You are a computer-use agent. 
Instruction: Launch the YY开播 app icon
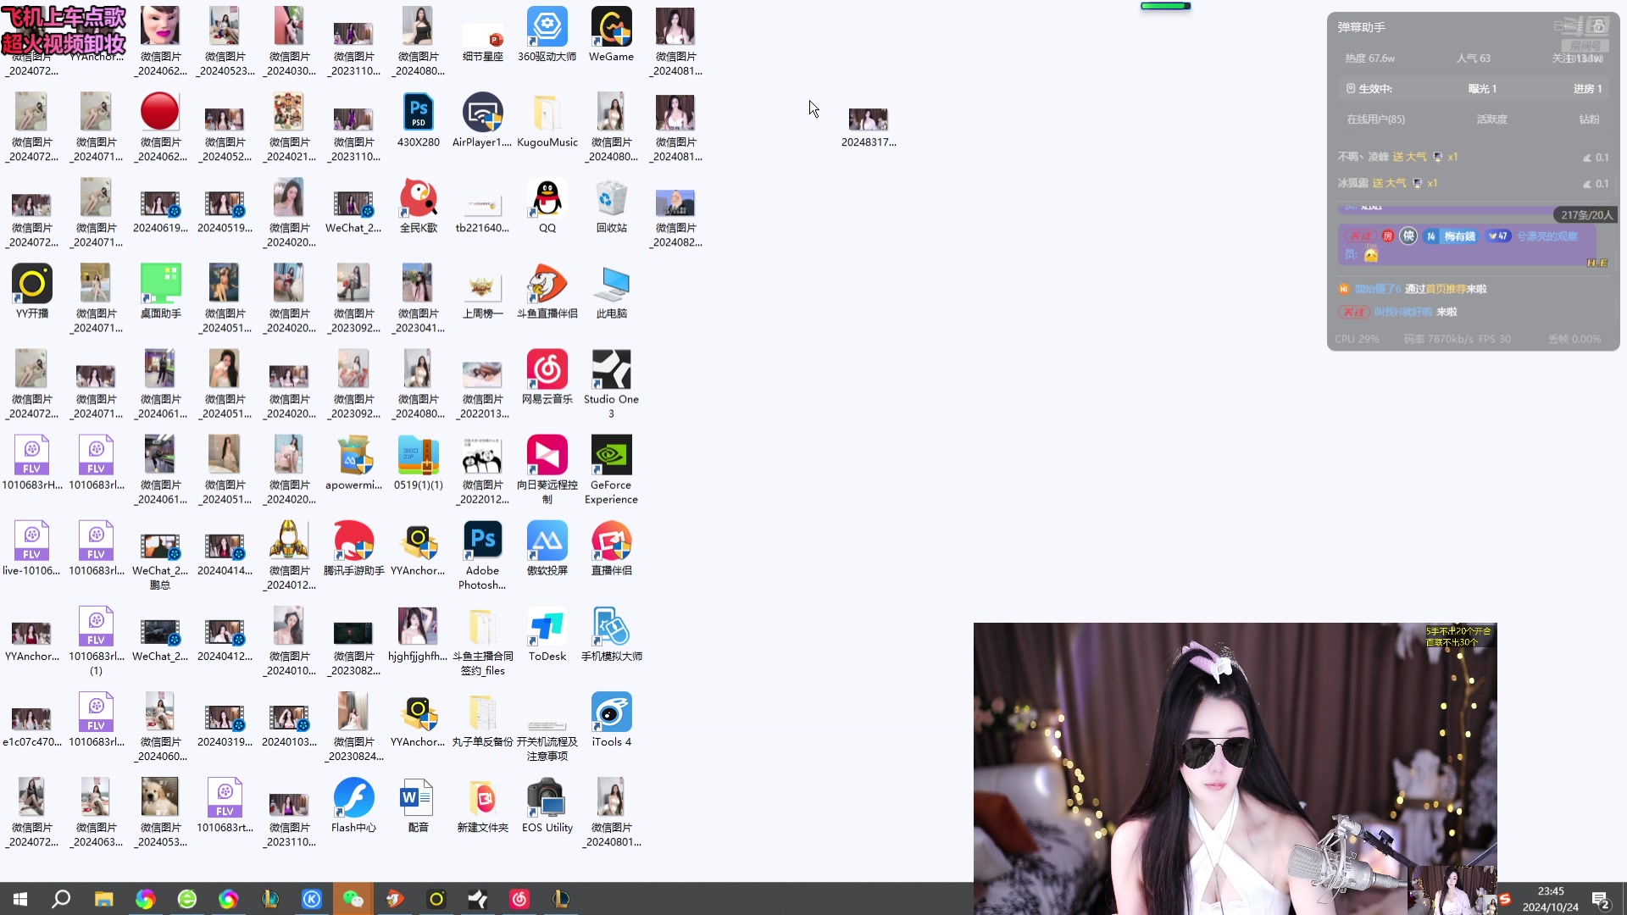click(31, 291)
